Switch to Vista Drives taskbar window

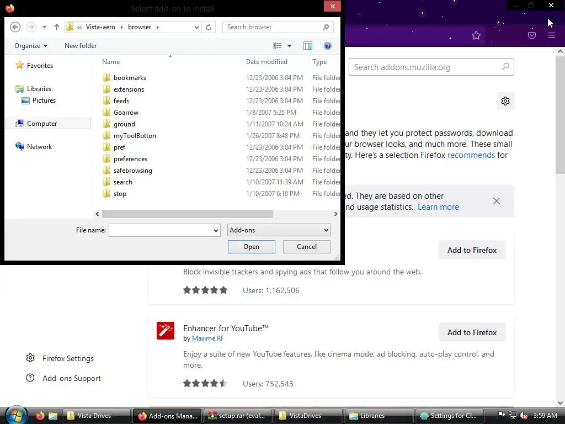point(96,416)
